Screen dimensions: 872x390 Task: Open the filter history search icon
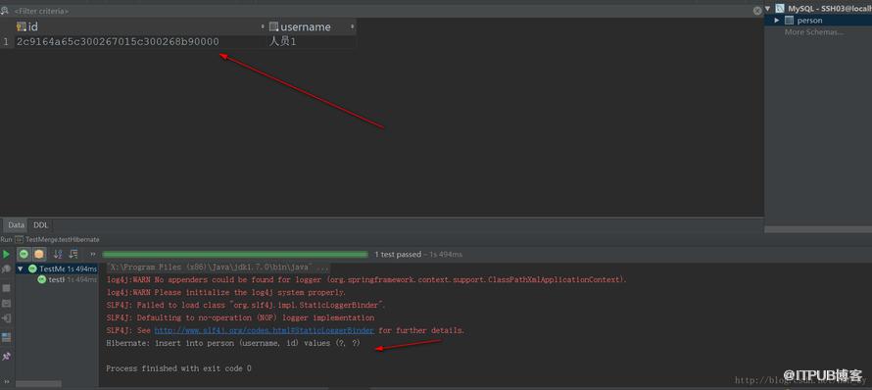coord(5,11)
